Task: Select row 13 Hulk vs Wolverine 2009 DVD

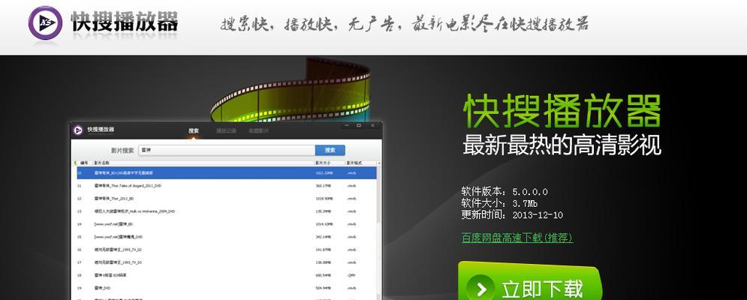Action: tap(226, 211)
